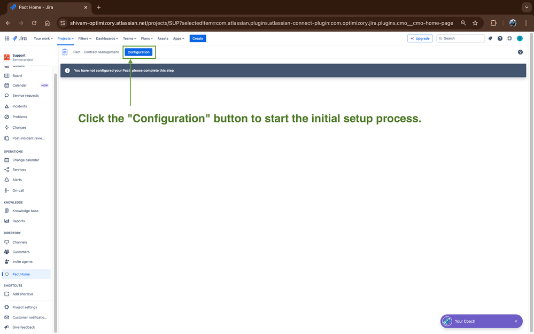Click the browser address bar URL
This screenshot has height=334, width=534.
[x=261, y=23]
